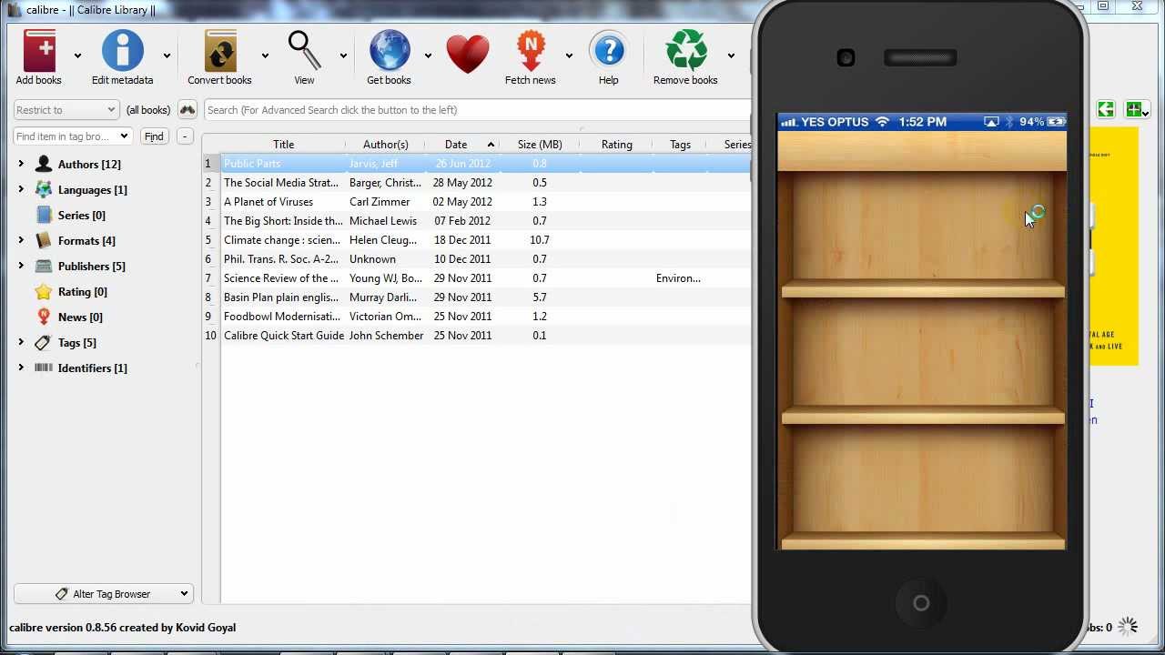Click the Remove books recycle icon
Viewport: 1165px width, 655px height.
[686, 50]
